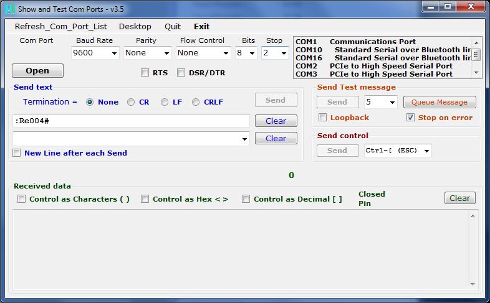Viewport: 490px width, 303px height.
Task: Enable Loopback checkbox
Action: tap(322, 118)
